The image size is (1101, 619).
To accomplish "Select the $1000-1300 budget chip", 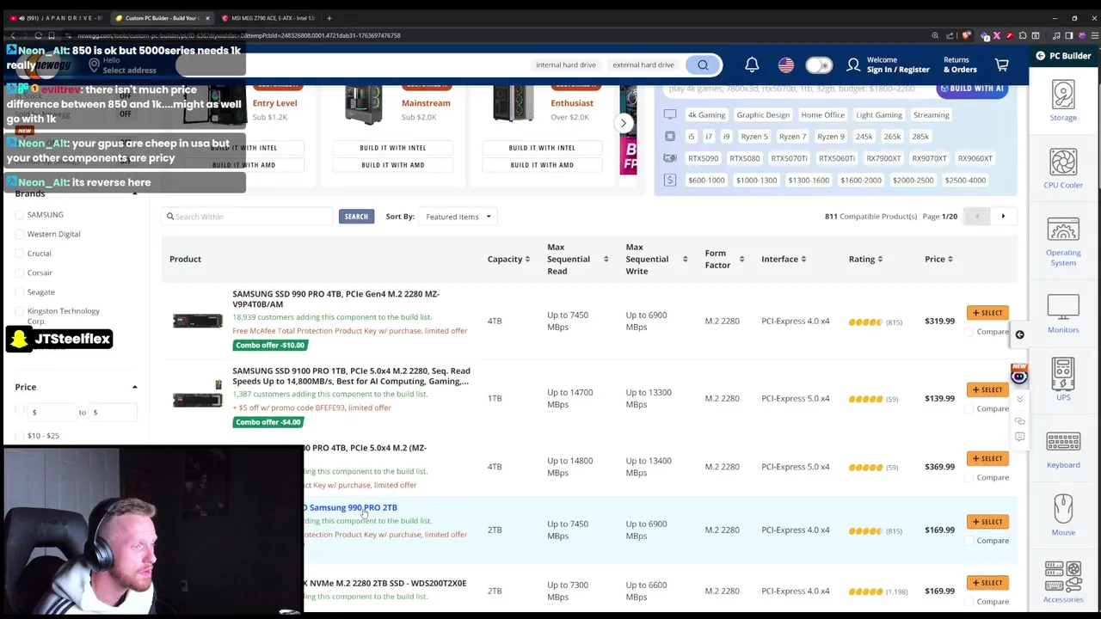I will point(756,180).
